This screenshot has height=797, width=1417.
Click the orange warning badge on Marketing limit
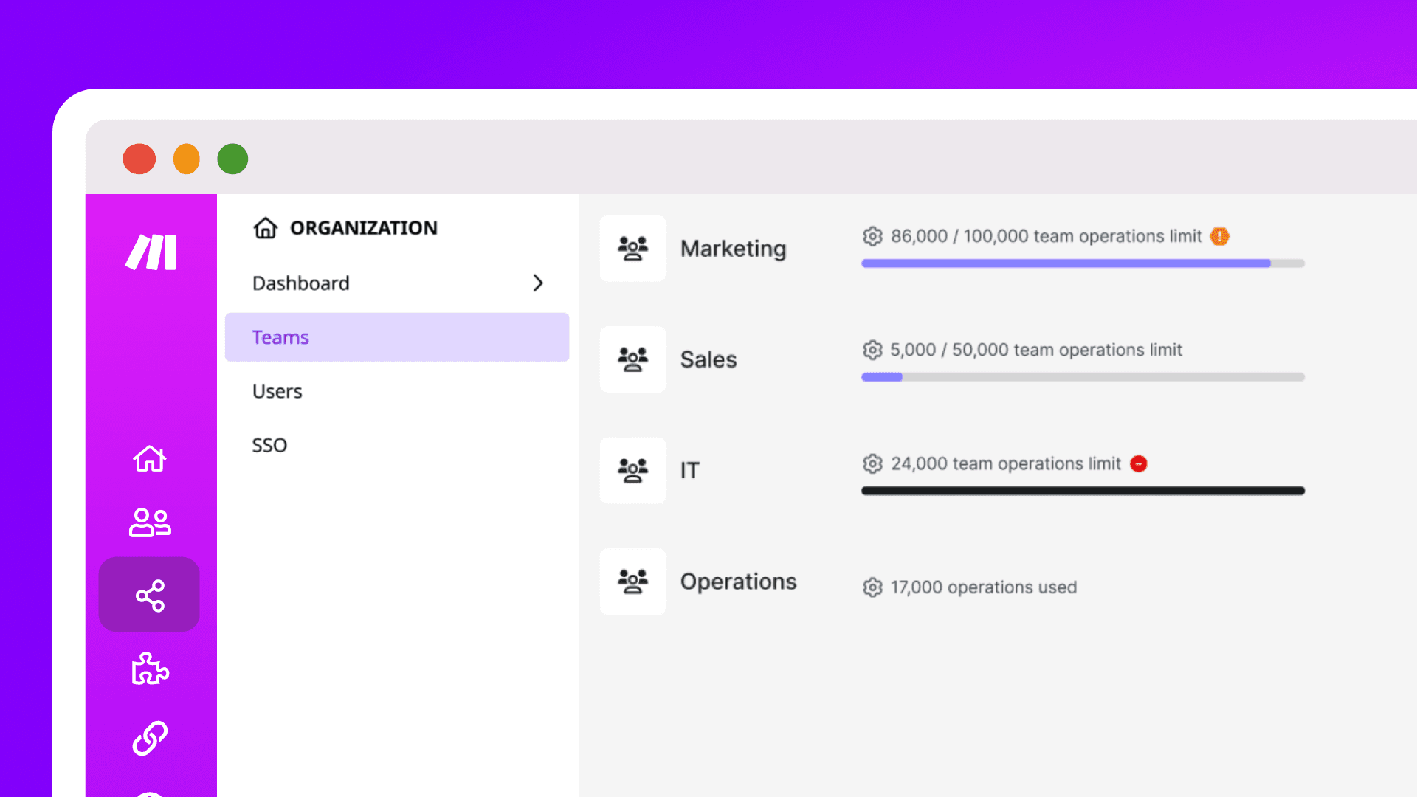coord(1219,236)
